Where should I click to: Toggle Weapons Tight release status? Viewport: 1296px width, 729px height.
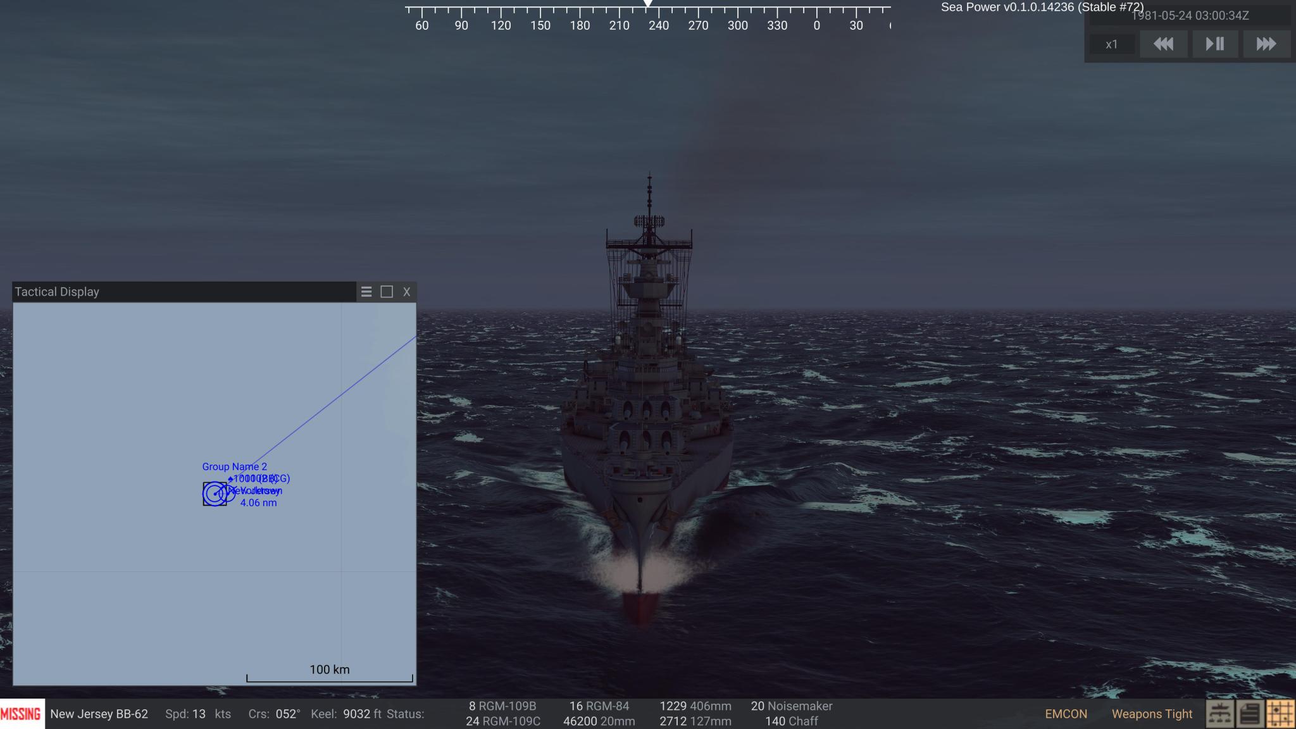click(1150, 714)
